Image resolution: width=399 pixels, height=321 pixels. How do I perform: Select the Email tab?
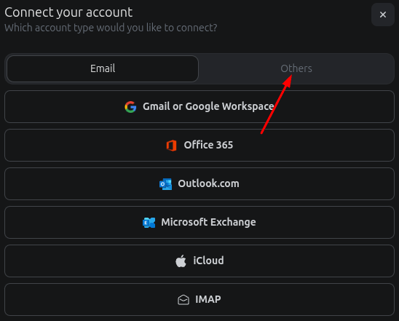click(x=103, y=68)
